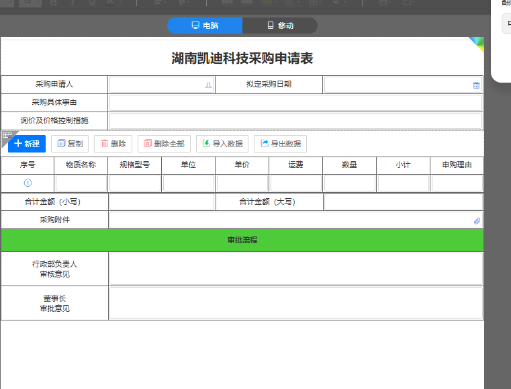The height and width of the screenshot is (389, 511).
Task: Click the 复制 button
Action: coord(70,144)
